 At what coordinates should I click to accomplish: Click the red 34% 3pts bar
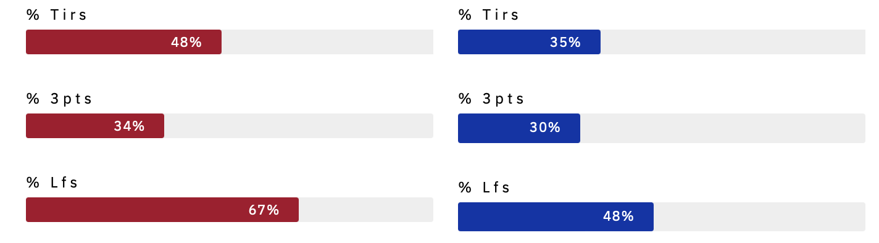click(95, 126)
